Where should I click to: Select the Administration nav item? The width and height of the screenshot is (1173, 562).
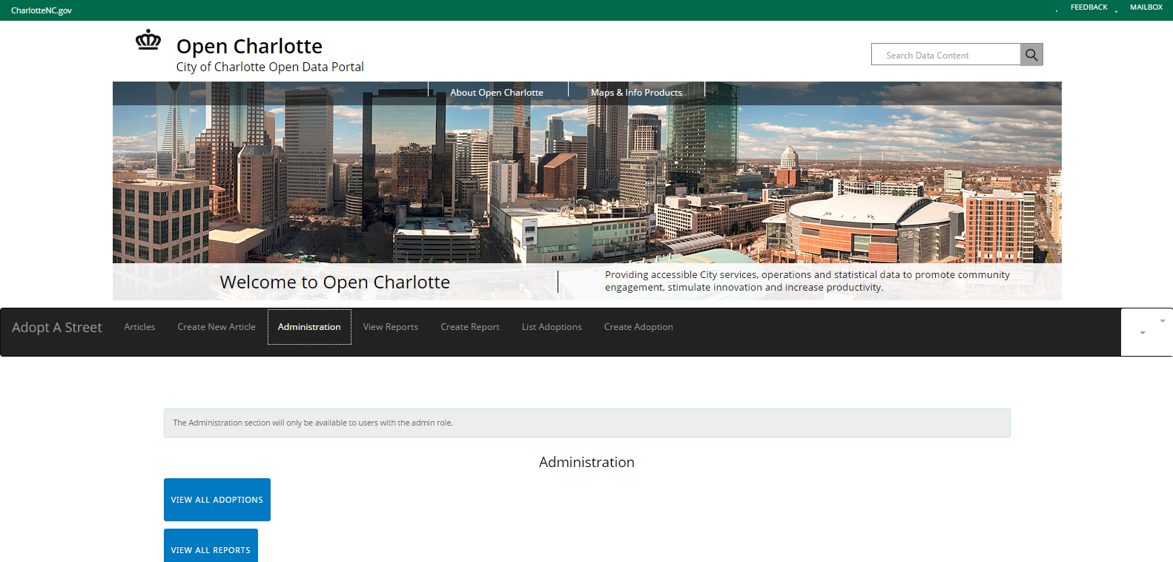pos(309,327)
